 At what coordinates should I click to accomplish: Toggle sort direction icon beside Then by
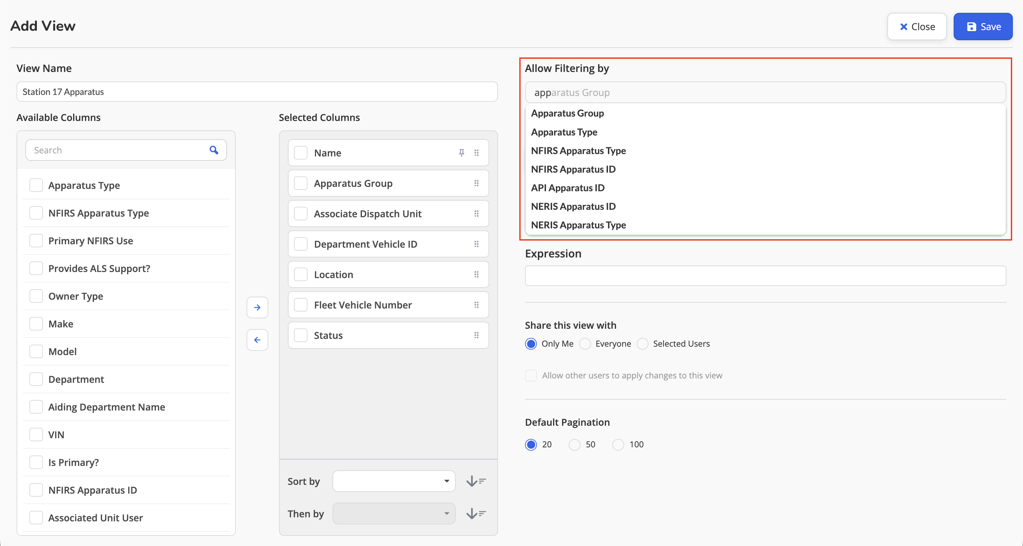click(476, 514)
